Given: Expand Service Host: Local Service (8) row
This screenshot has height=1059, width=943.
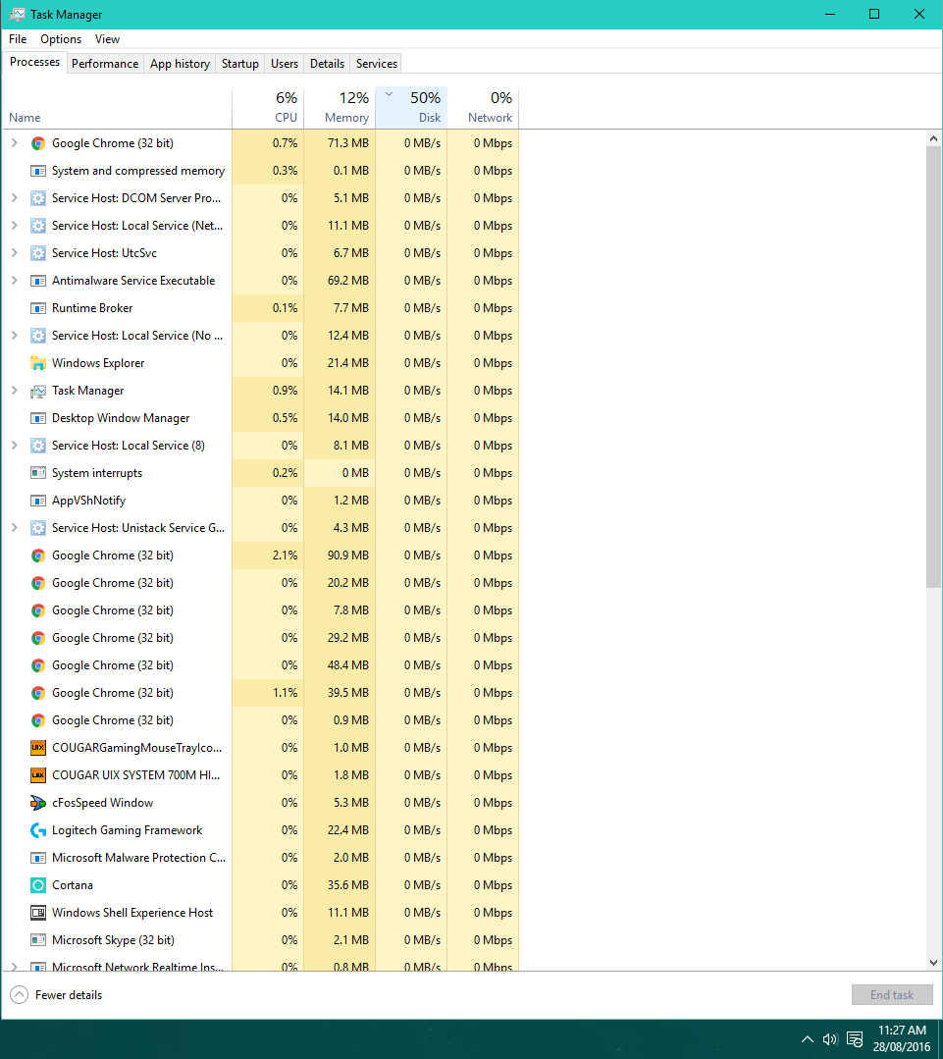Looking at the screenshot, I should pos(14,445).
